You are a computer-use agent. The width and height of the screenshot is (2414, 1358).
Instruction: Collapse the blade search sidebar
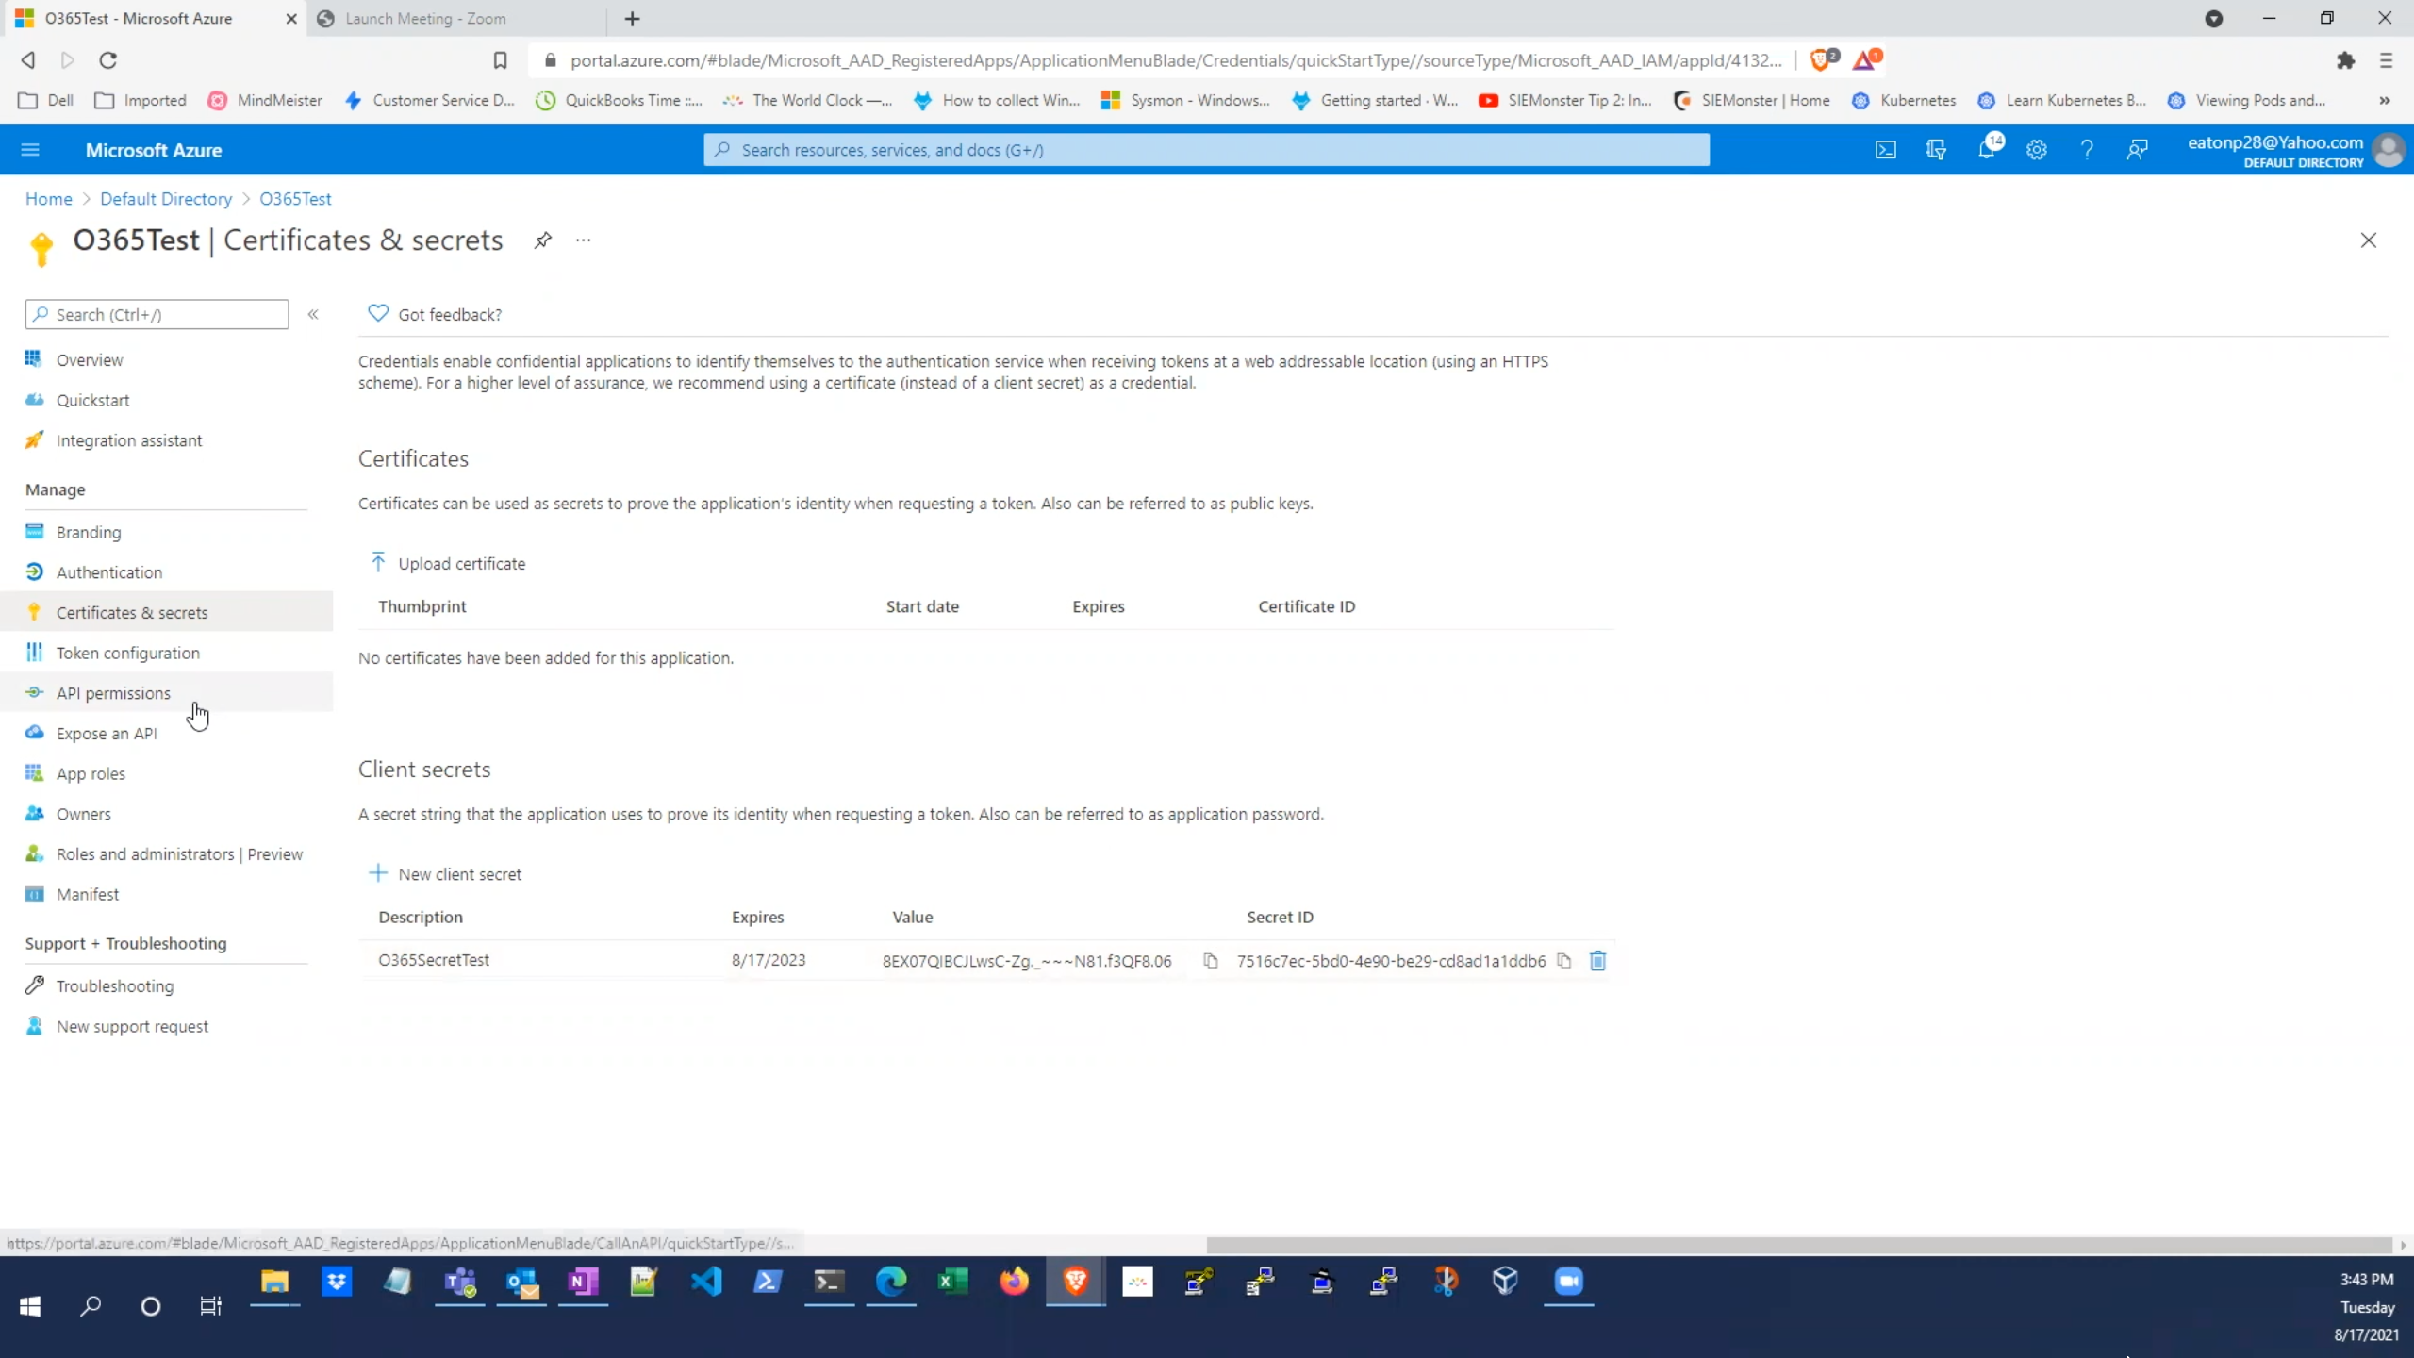point(313,314)
